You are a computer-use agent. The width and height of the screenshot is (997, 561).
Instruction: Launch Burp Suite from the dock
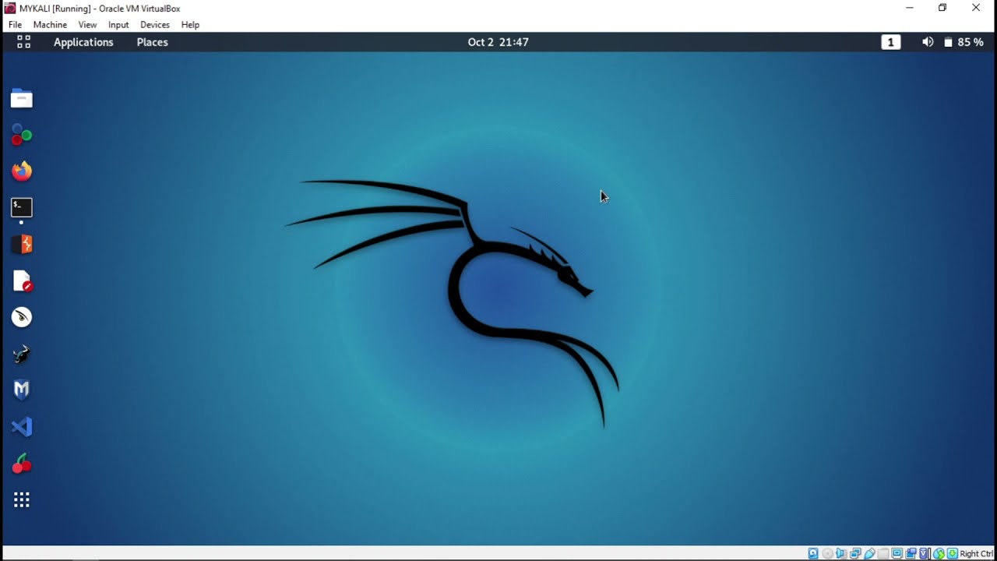click(x=22, y=244)
